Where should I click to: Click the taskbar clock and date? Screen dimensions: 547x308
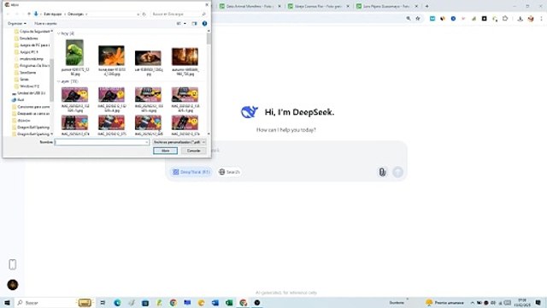pos(522,303)
